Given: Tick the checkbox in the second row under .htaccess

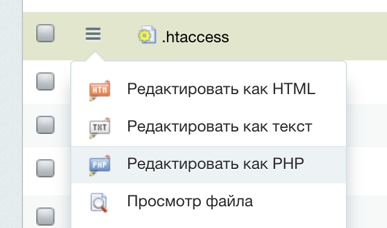Looking at the screenshot, I should (45, 125).
